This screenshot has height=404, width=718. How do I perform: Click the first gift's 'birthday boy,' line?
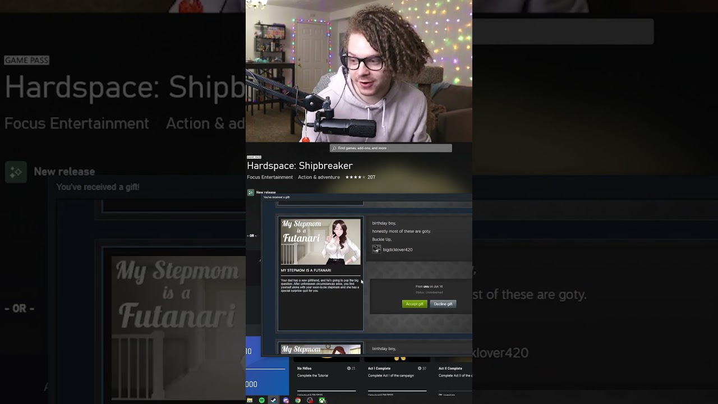(x=384, y=223)
